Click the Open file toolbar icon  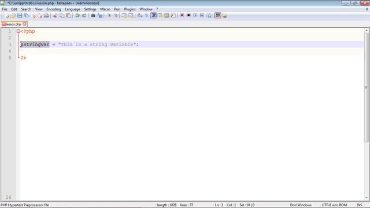point(13,16)
